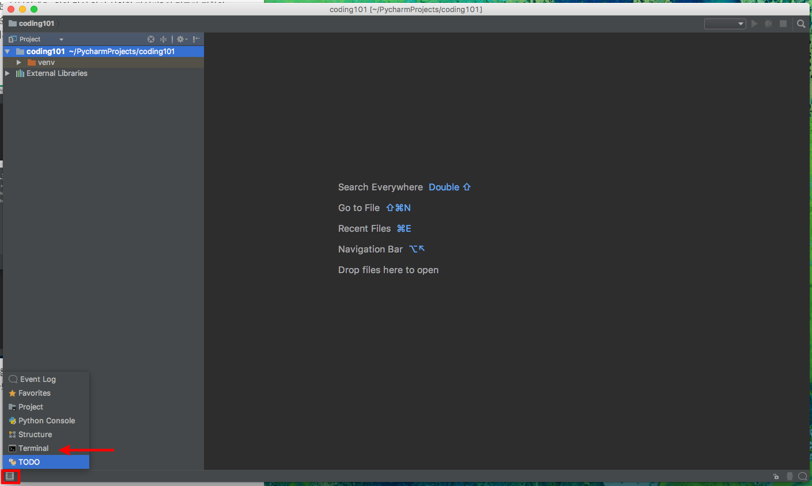Image resolution: width=812 pixels, height=486 pixels.
Task: Expand the venv folder tree arrow
Action: tap(19, 62)
